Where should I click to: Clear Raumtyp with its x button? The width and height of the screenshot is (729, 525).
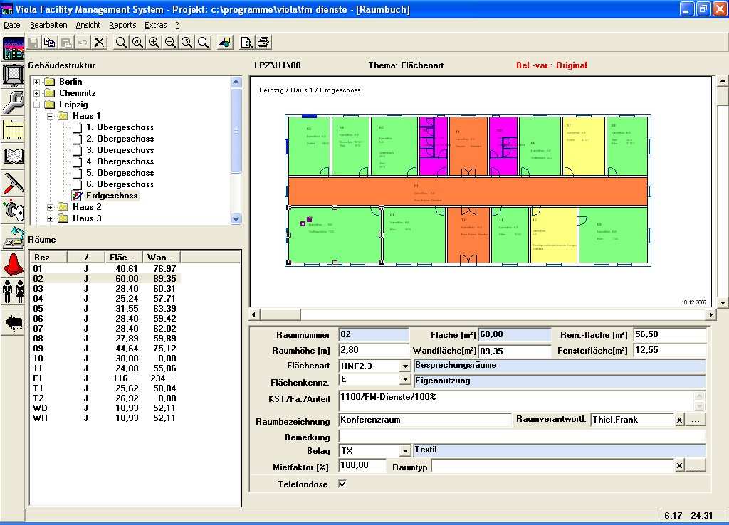click(679, 465)
